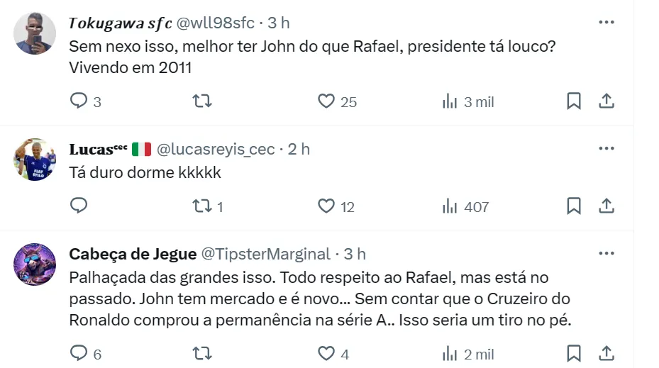Bookmark Tokugawa sfc's tweet
This screenshot has height=368, width=659.
point(574,101)
